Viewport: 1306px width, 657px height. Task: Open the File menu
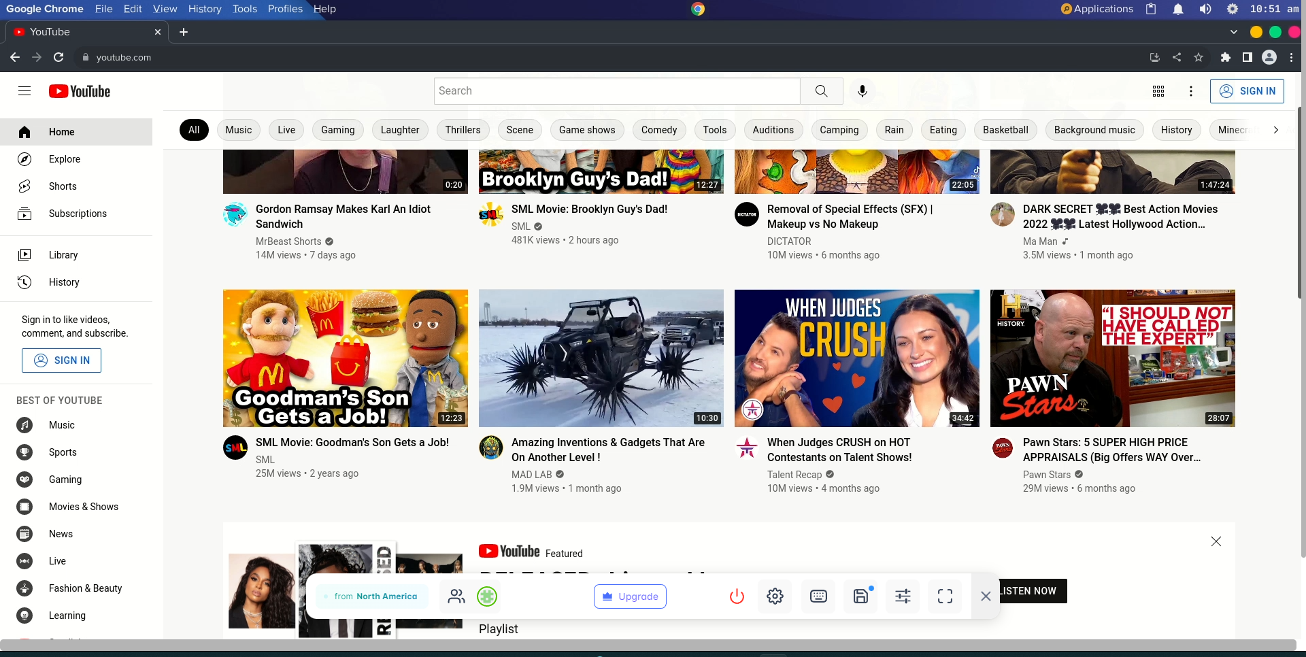(x=104, y=9)
